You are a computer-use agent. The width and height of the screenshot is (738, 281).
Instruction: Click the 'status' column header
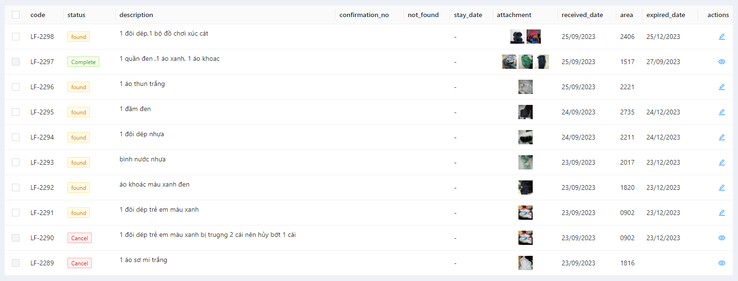pyautogui.click(x=77, y=15)
